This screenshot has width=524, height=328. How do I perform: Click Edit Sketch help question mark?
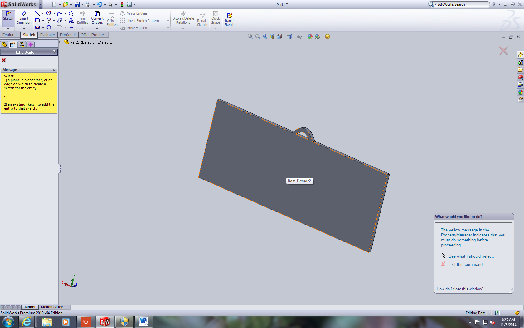pyautogui.click(x=54, y=52)
